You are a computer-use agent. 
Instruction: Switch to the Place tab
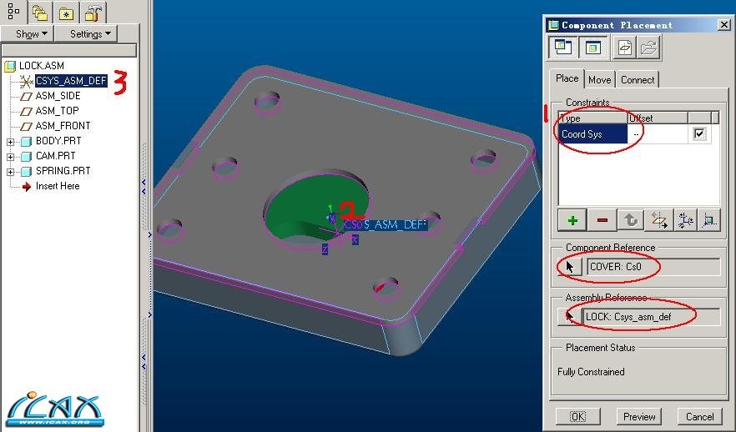pos(567,78)
